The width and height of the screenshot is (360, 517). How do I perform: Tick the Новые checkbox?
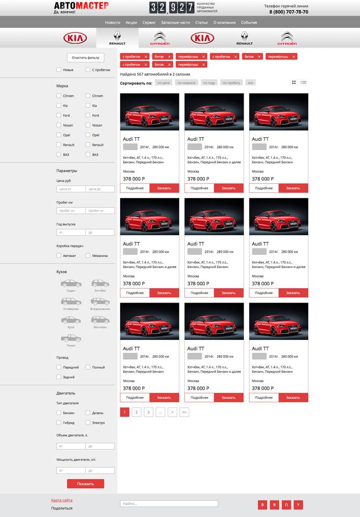(59, 69)
